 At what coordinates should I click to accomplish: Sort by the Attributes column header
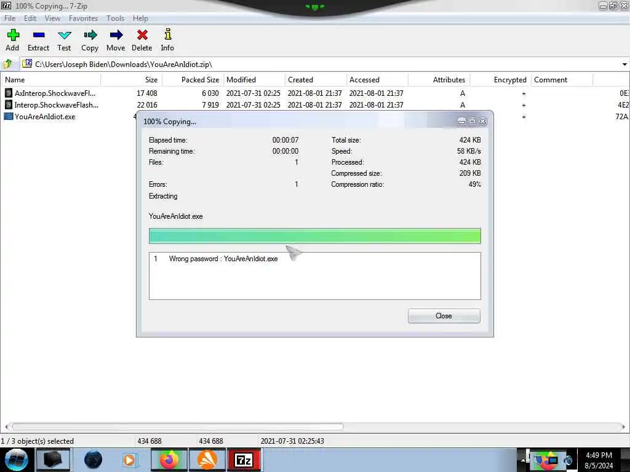pos(439,80)
